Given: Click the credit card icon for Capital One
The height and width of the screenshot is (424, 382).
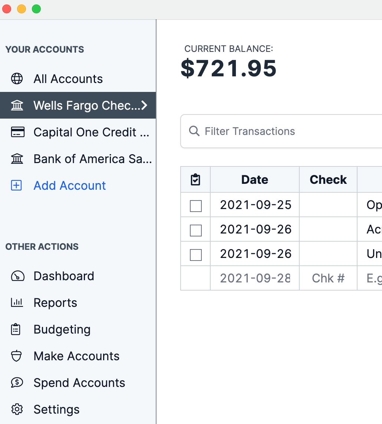Looking at the screenshot, I should click(17, 132).
